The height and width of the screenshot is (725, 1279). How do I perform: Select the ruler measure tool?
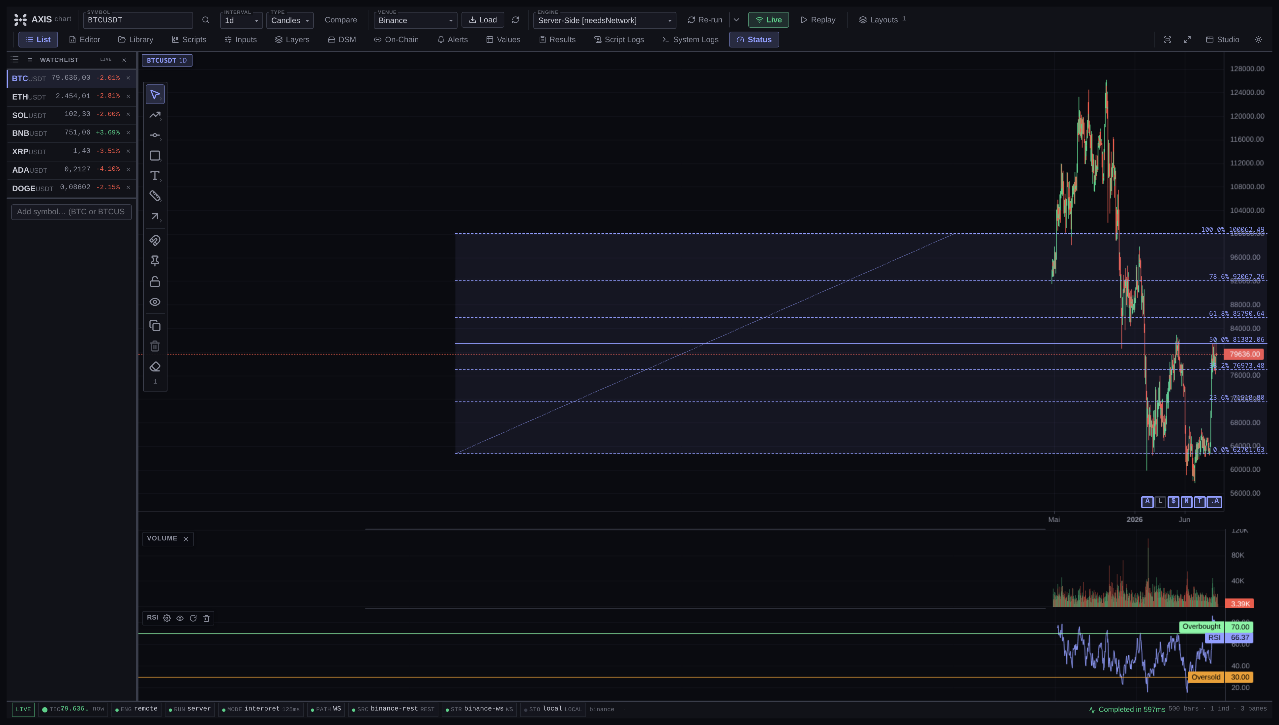point(155,196)
